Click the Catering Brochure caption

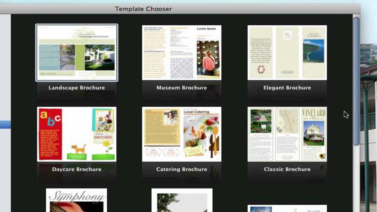pos(182,169)
